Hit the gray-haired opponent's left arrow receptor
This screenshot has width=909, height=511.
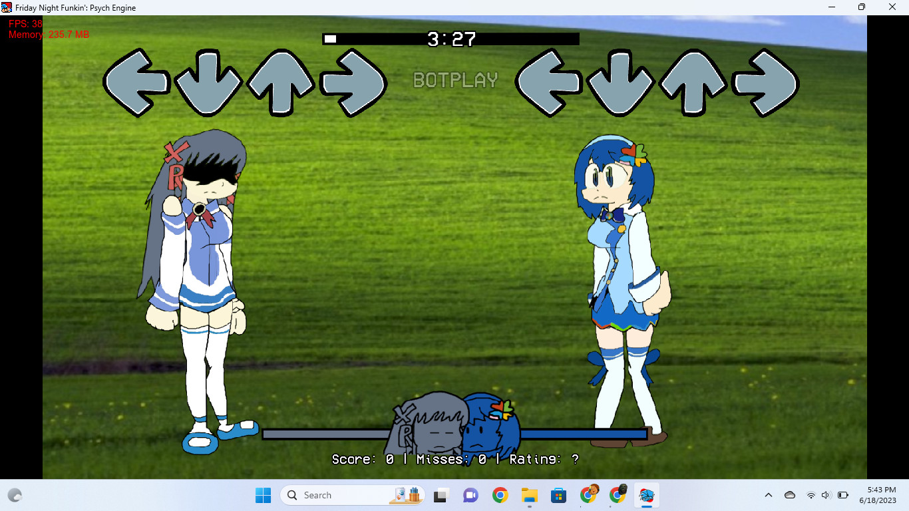coord(136,83)
